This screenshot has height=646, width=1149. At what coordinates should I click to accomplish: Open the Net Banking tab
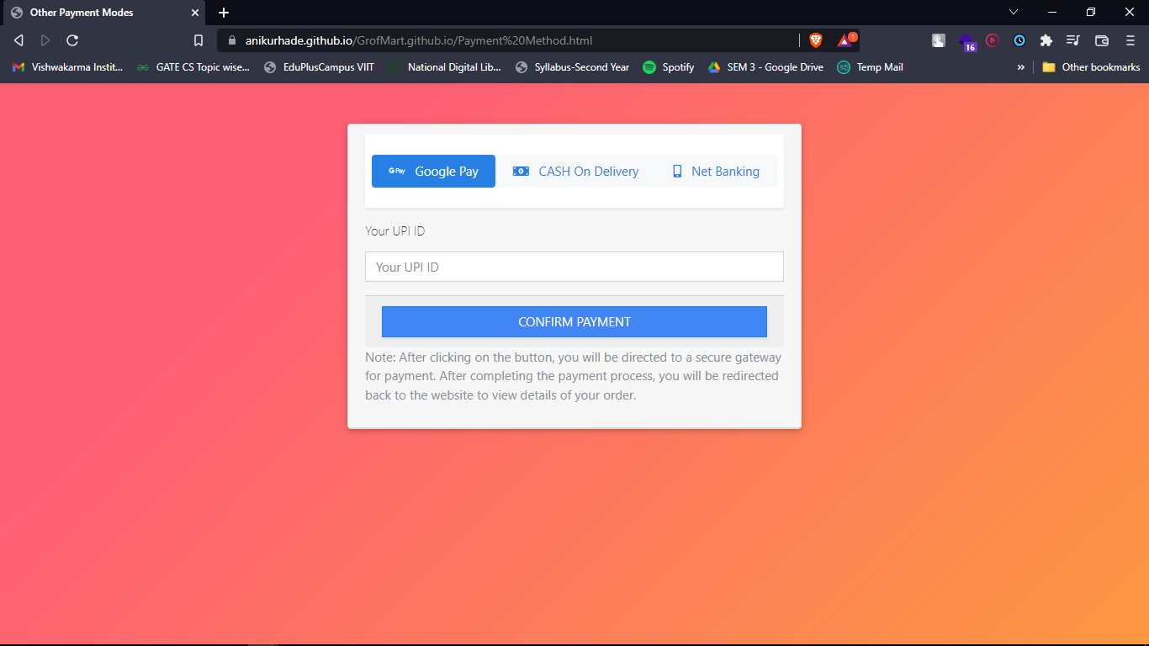point(716,172)
